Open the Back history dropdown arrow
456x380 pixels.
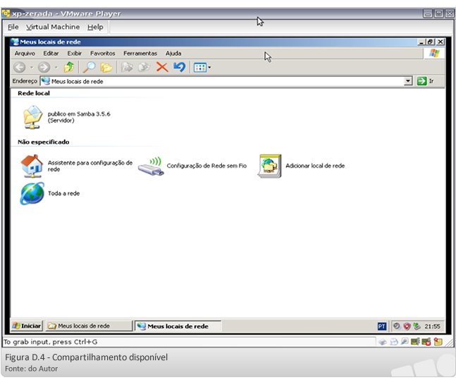32,68
